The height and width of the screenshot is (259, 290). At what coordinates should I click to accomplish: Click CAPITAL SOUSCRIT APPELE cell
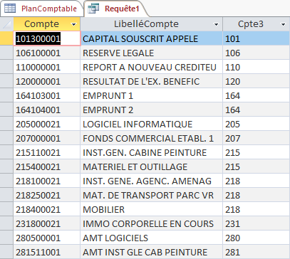[x=152, y=38]
